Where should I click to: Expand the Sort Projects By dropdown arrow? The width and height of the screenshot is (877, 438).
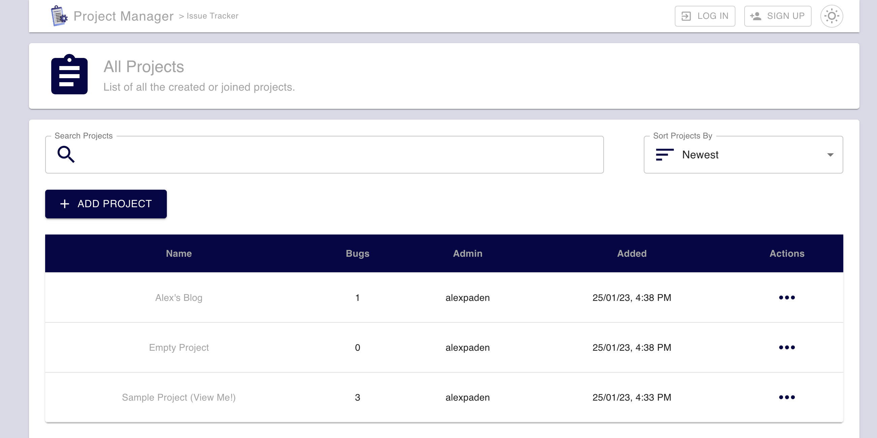(830, 155)
